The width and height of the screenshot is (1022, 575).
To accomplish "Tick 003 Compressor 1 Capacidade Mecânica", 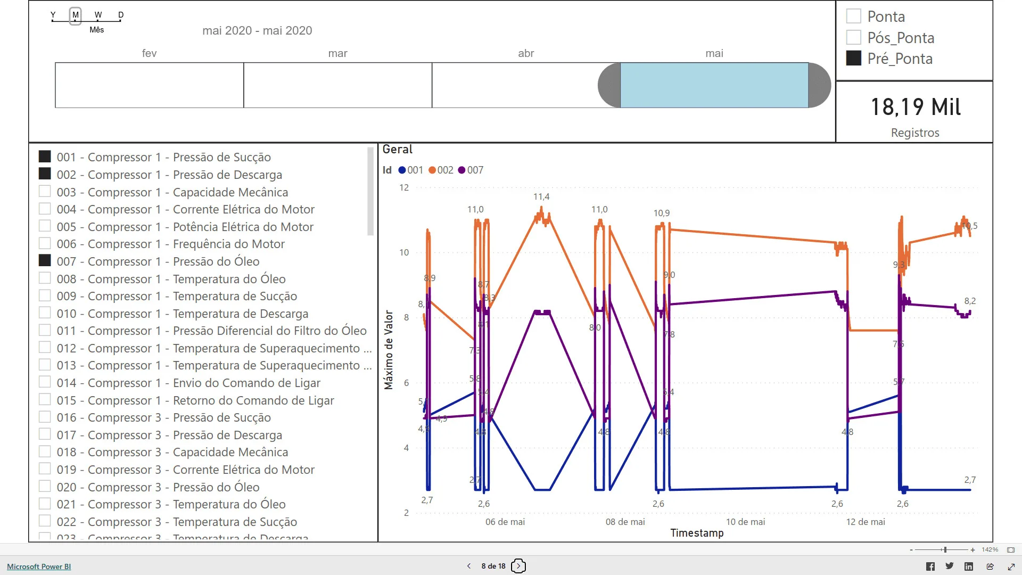I will (45, 192).
